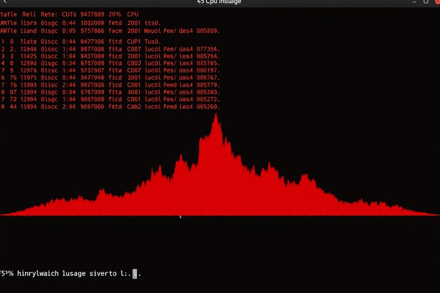Viewport: 440px width, 293px height.
Task: Click the "Cab2" cell
Action: [x=134, y=107]
